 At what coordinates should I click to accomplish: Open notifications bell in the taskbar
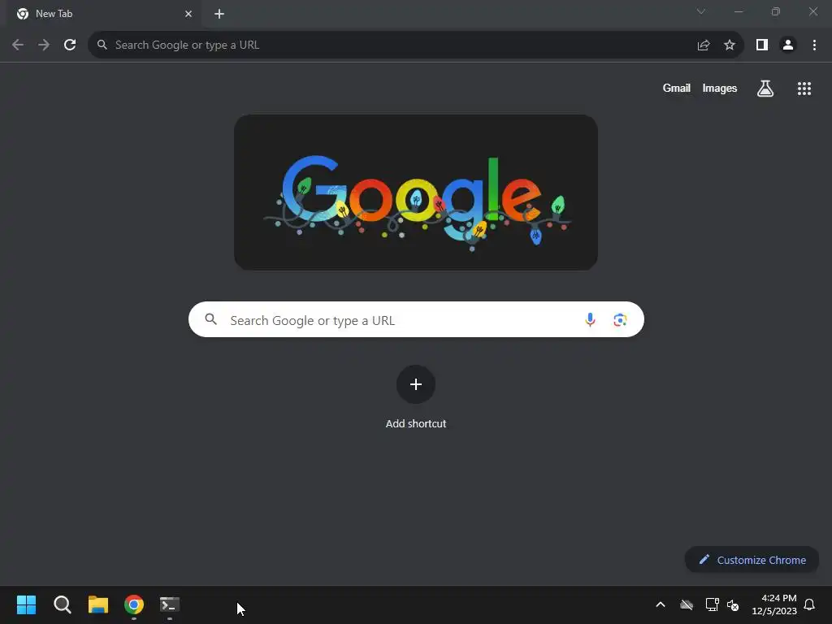pyautogui.click(x=810, y=604)
